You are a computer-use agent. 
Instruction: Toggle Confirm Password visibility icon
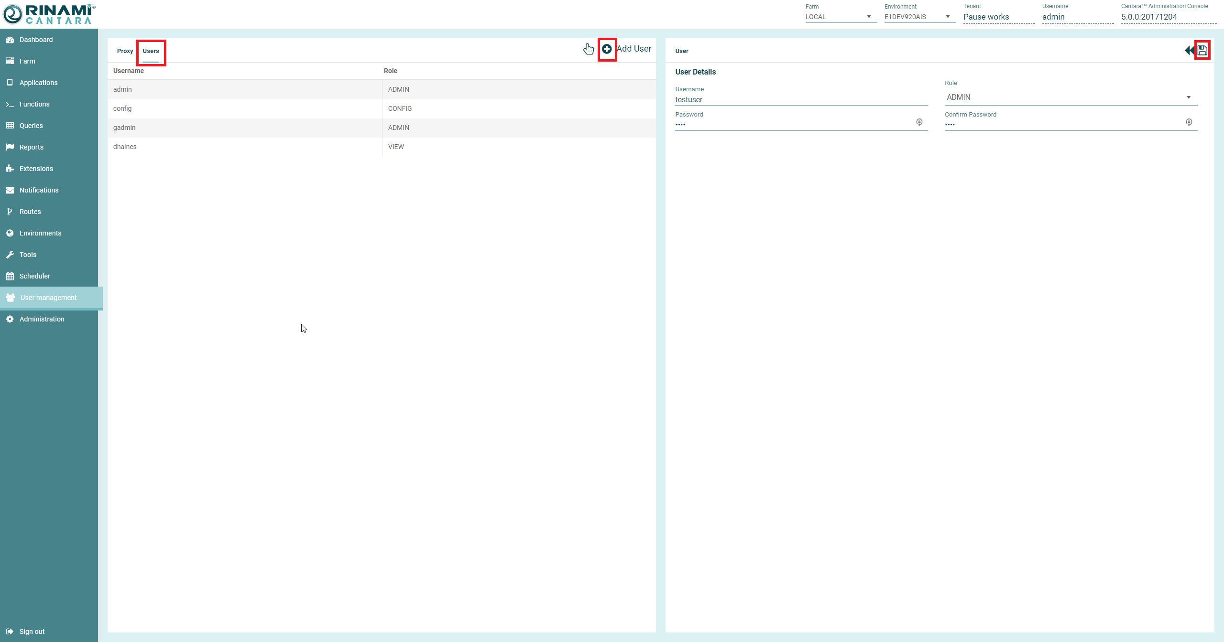(1189, 122)
